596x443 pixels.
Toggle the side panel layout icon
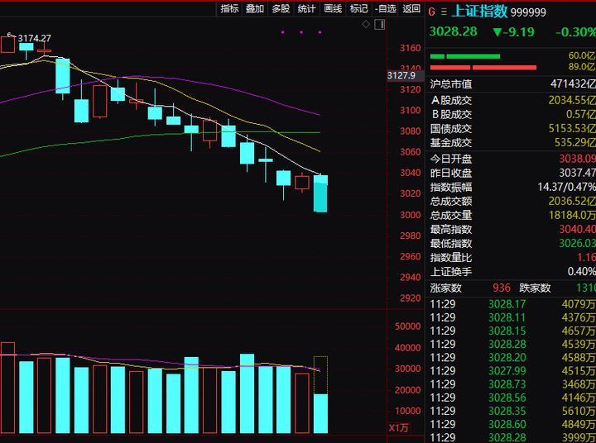pos(380,25)
